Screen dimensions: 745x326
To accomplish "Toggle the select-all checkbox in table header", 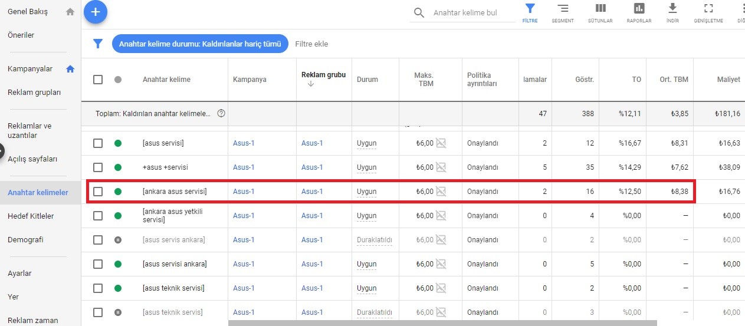I will pyautogui.click(x=98, y=80).
